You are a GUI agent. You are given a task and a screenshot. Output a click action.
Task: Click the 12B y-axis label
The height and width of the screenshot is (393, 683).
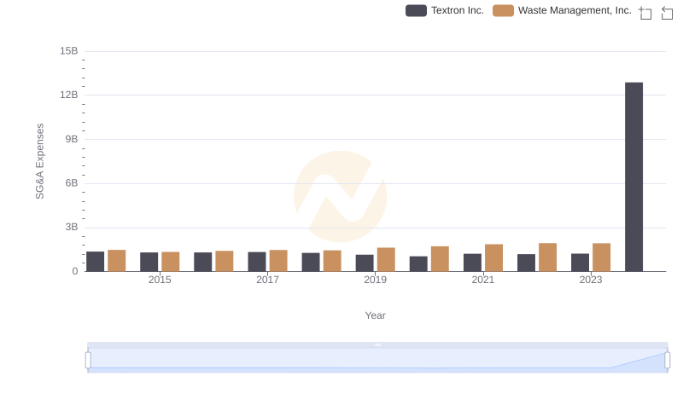(x=69, y=95)
